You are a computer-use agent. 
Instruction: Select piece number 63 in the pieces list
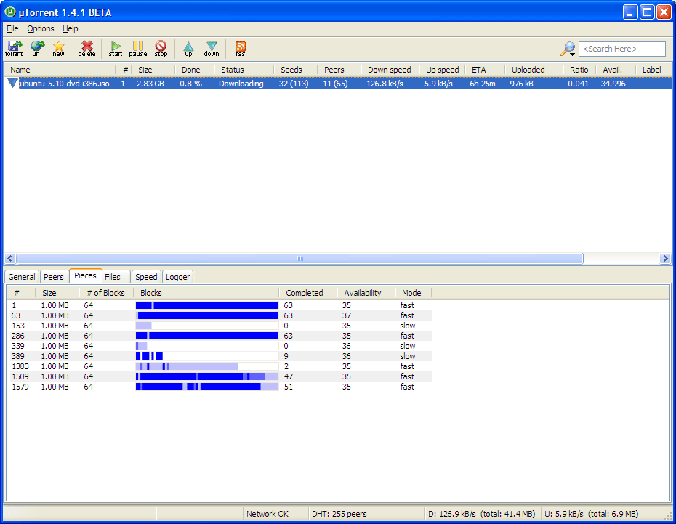(220, 315)
